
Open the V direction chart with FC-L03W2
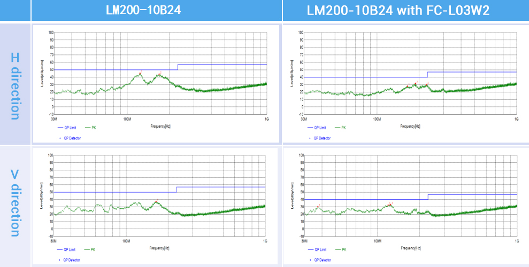[x=406, y=206]
